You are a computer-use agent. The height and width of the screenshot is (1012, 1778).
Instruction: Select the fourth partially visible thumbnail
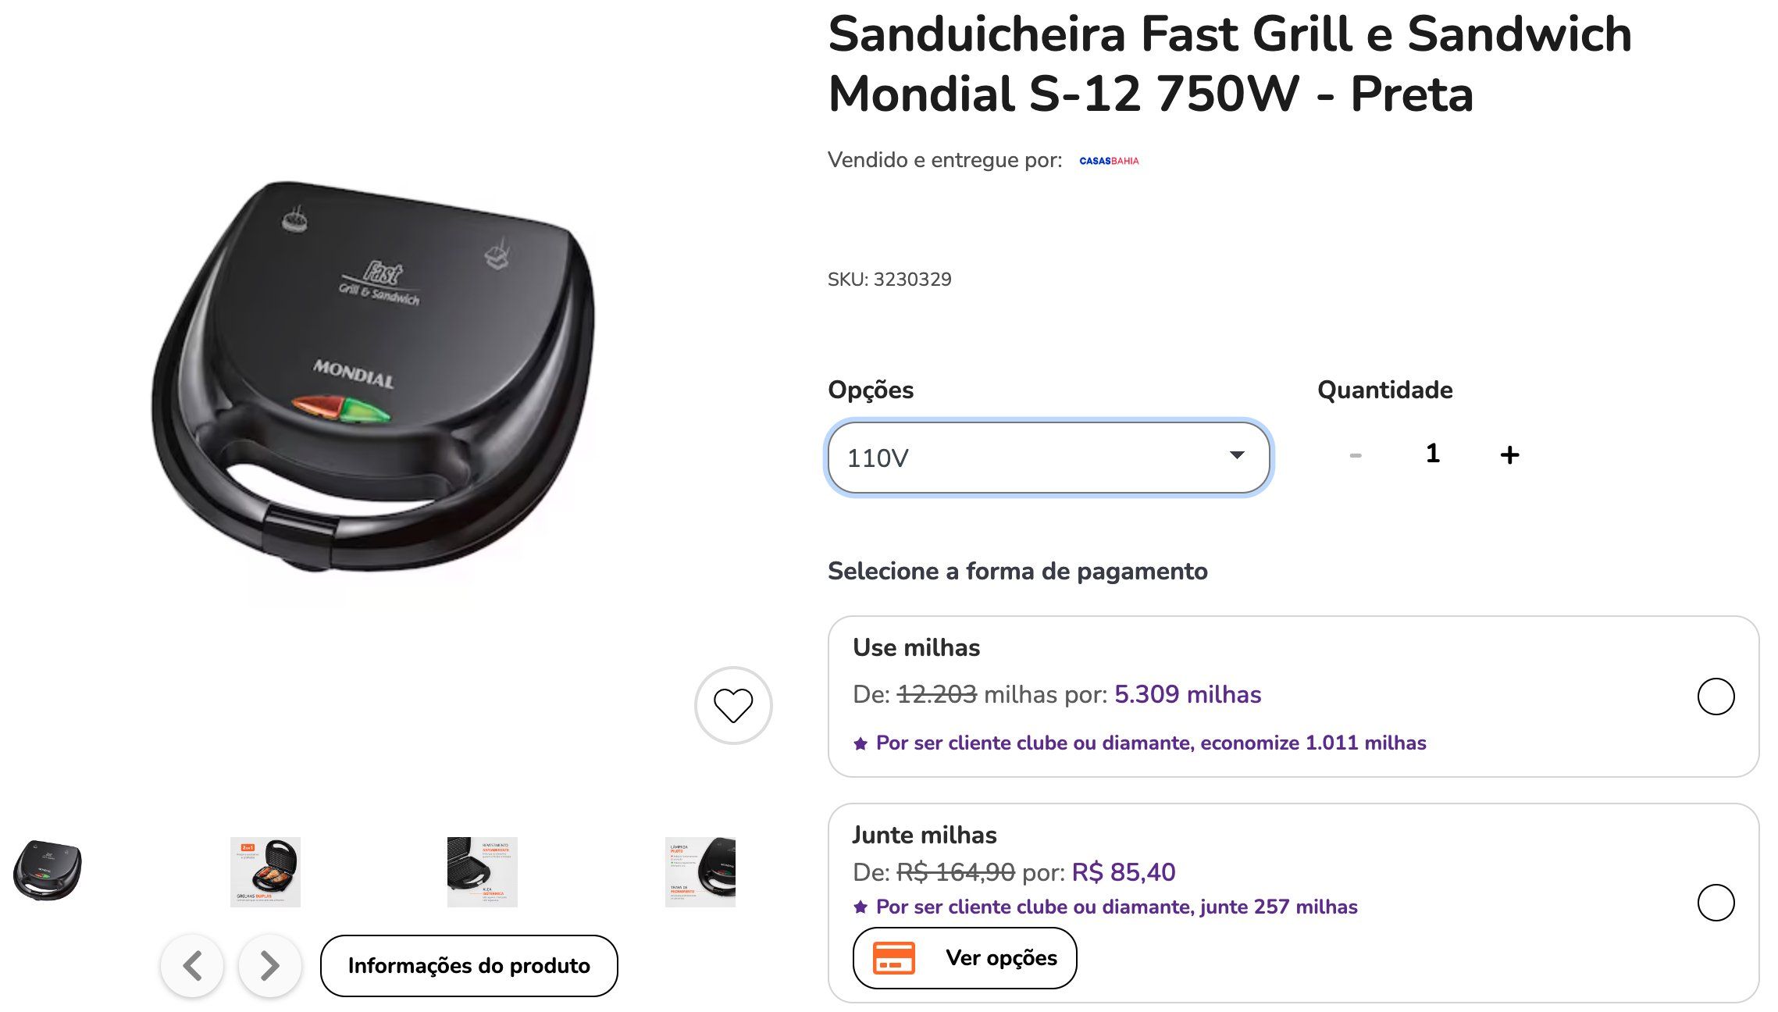point(700,871)
